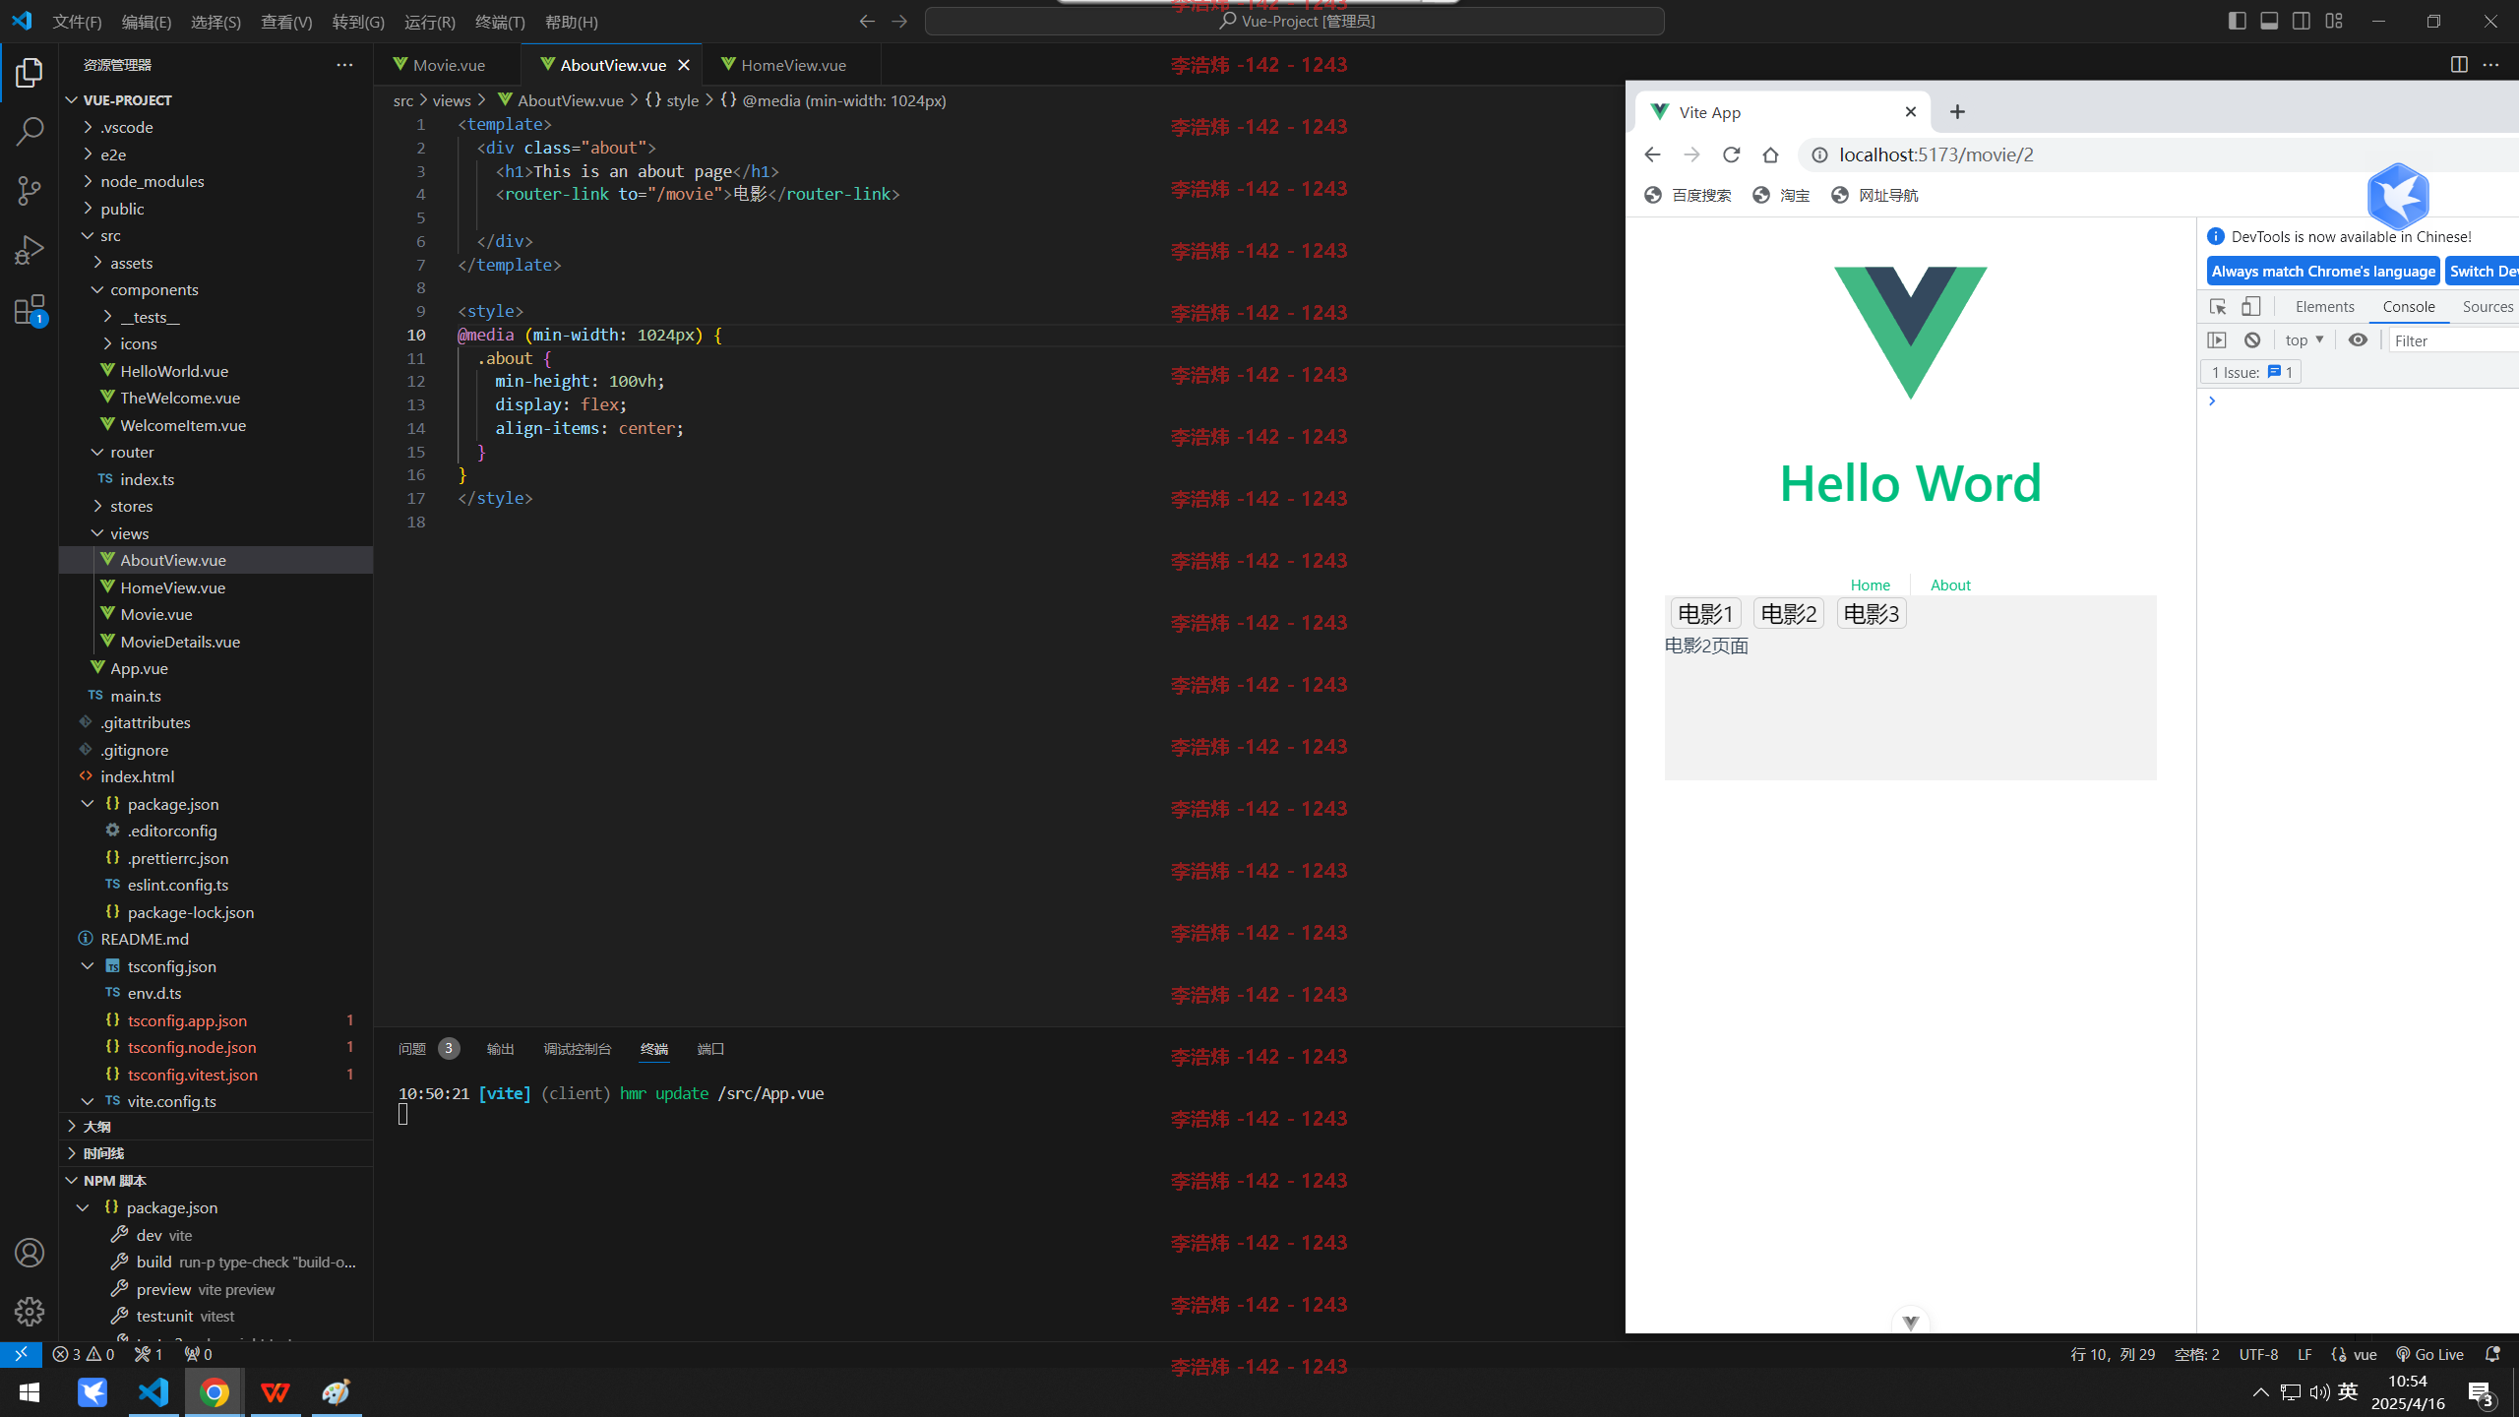
Task: Close the AboutView.vue editor tab
Action: click(684, 65)
